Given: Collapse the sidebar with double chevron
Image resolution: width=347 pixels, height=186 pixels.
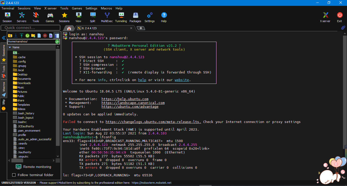Looking at the screenshot, I should click(4, 38).
